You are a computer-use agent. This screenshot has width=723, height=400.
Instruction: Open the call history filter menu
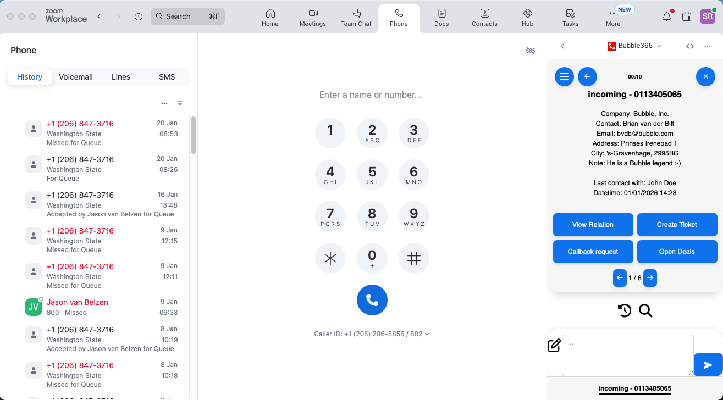[180, 103]
